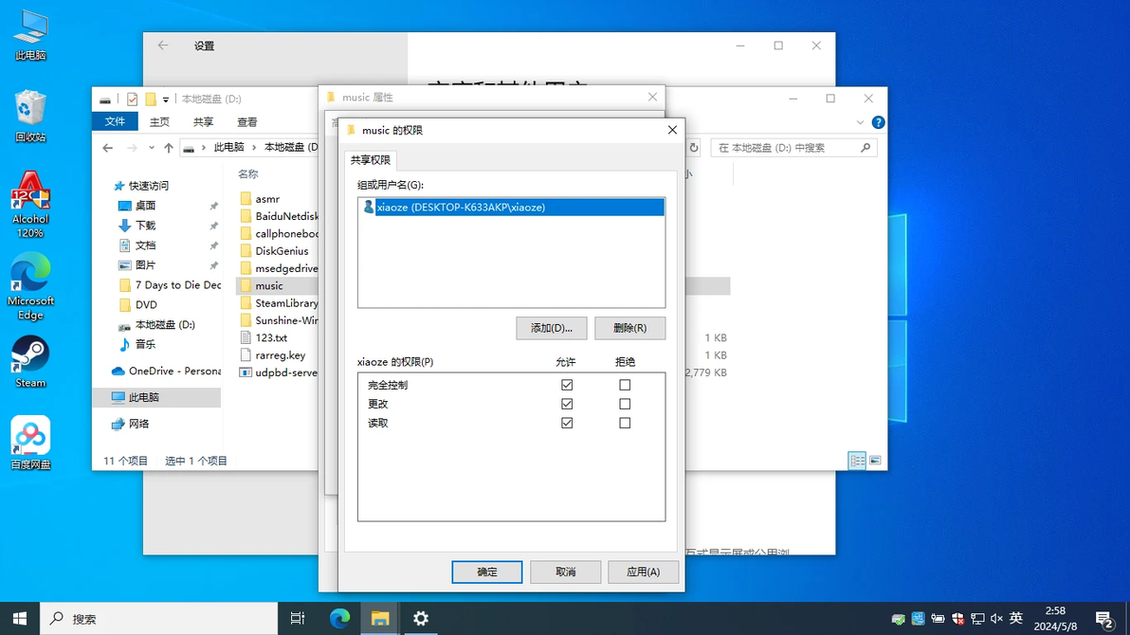Click the Explorer help question mark icon
The height and width of the screenshot is (635, 1130).
[878, 122]
